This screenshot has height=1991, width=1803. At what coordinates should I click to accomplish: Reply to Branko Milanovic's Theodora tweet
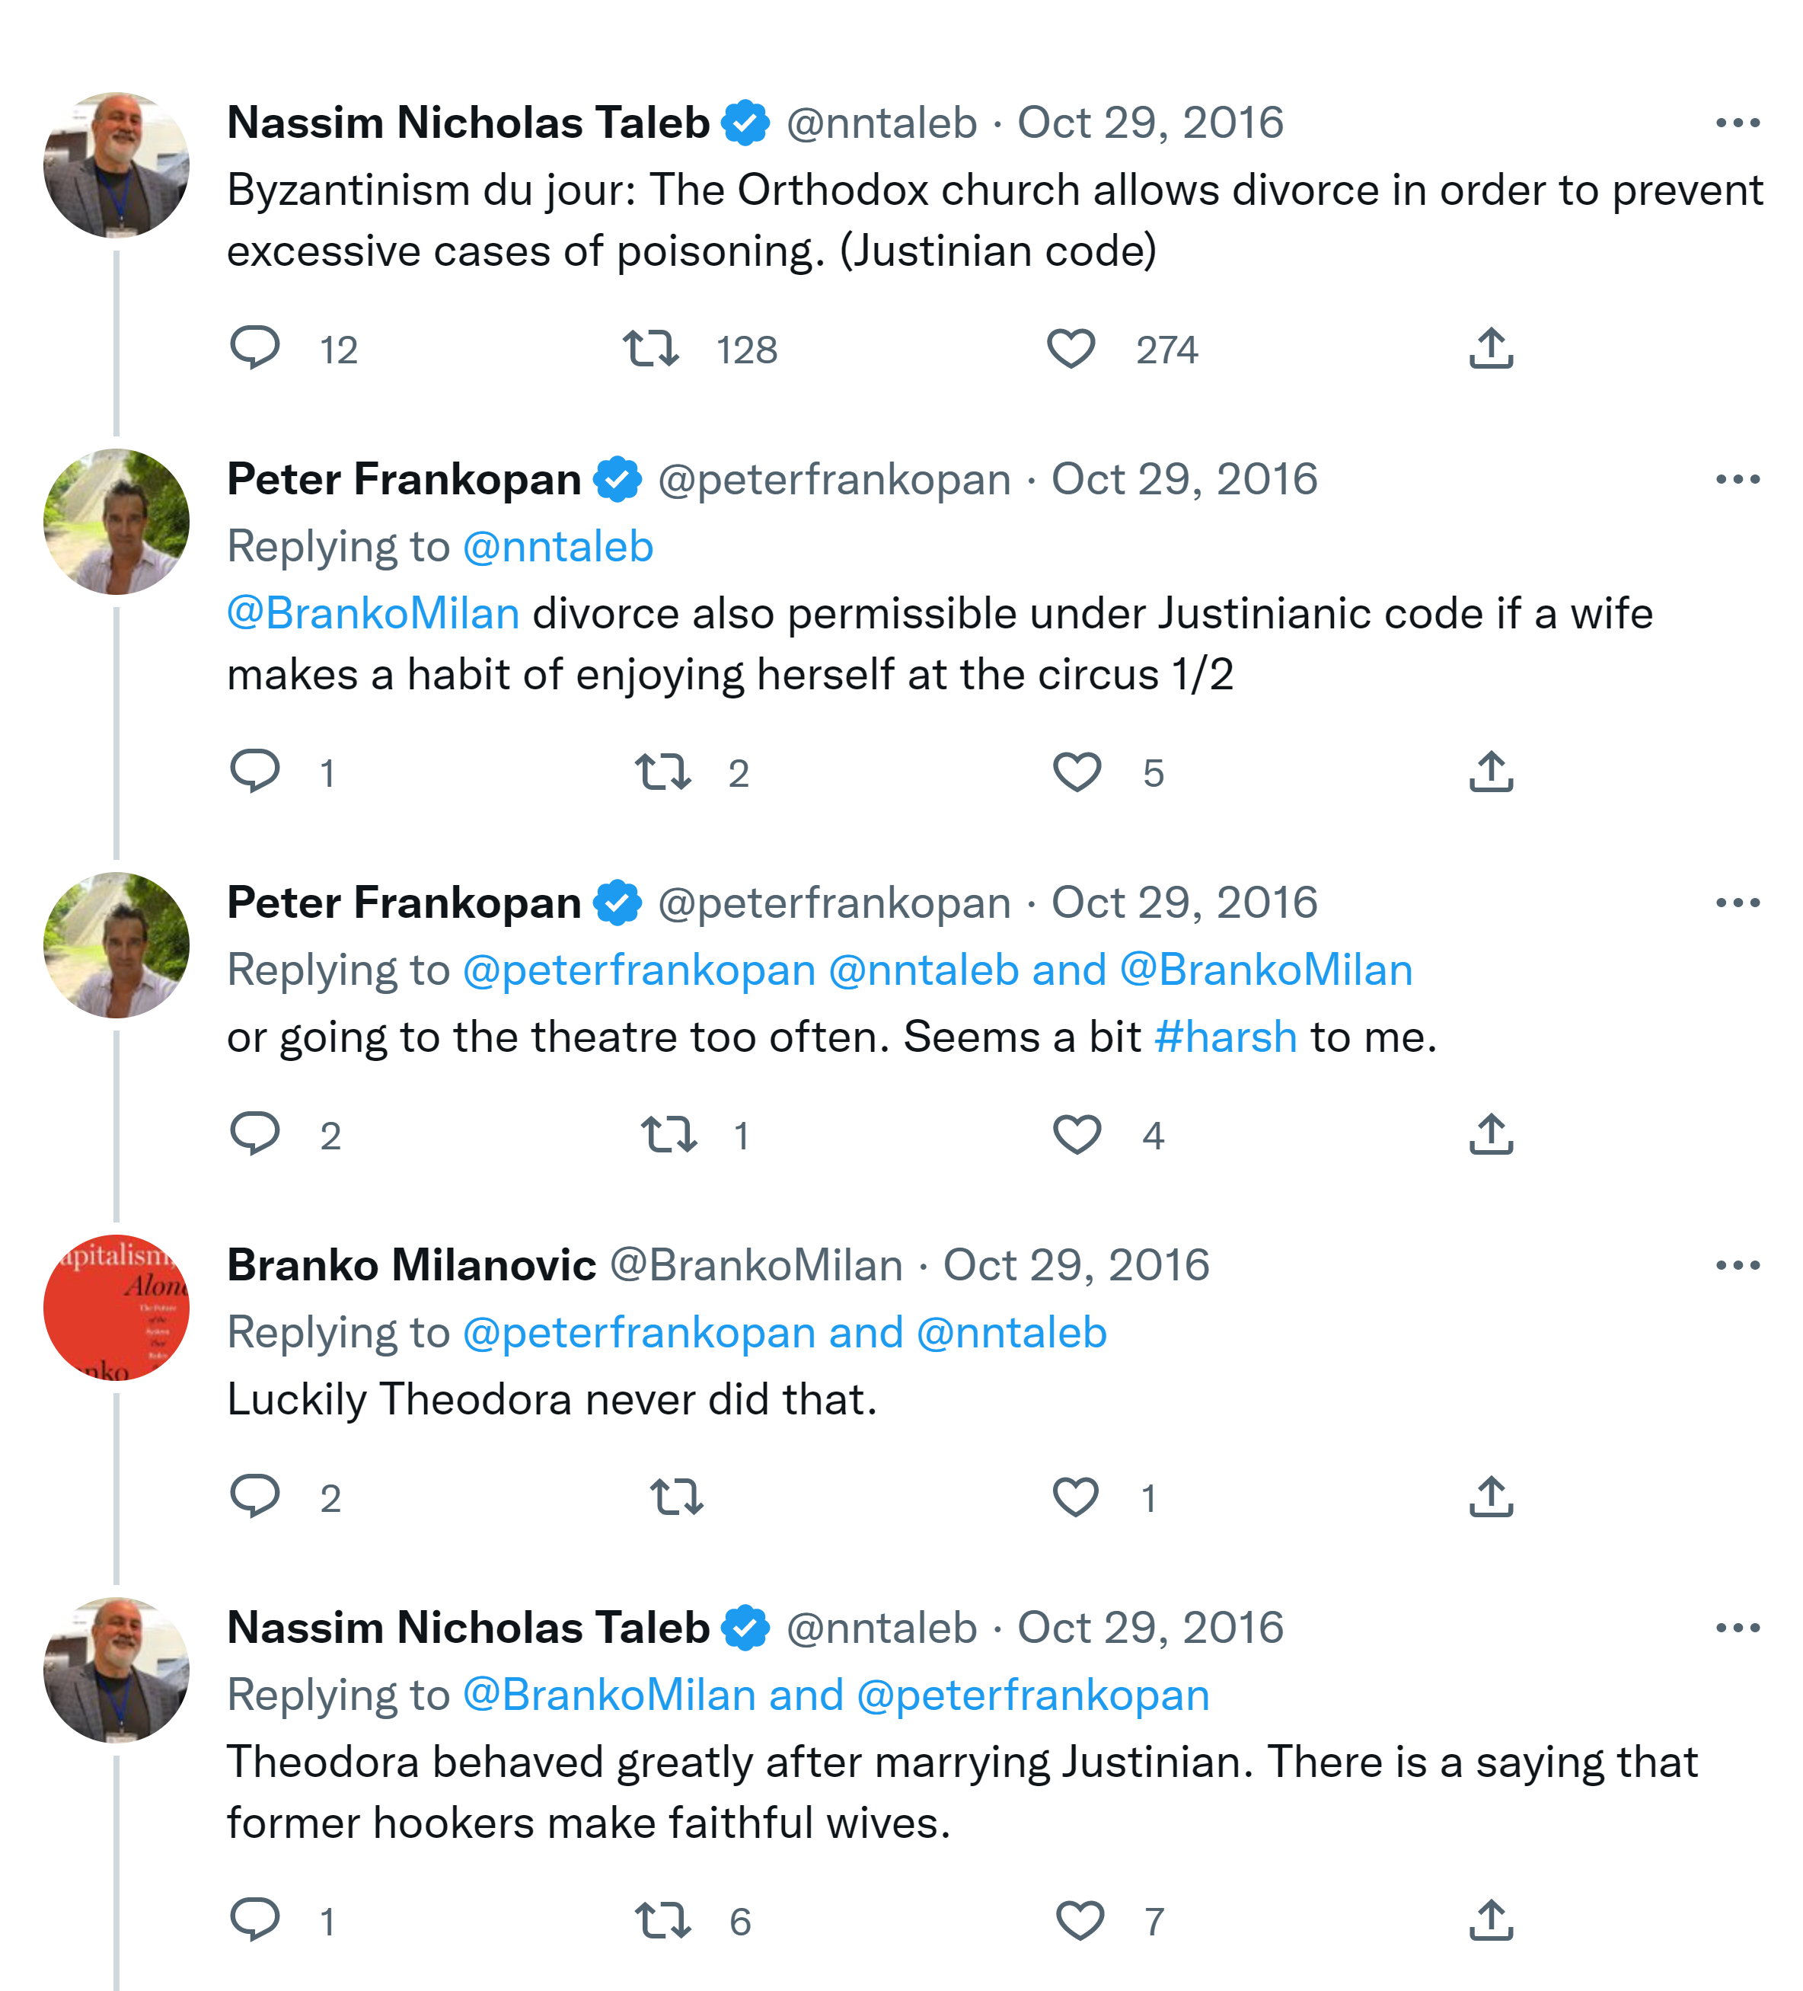(255, 1497)
